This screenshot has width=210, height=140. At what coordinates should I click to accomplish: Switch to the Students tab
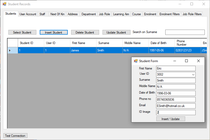(11, 14)
